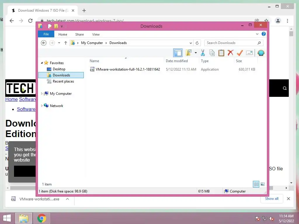Open dropdown arrow next to folder options icon

click(x=196, y=53)
